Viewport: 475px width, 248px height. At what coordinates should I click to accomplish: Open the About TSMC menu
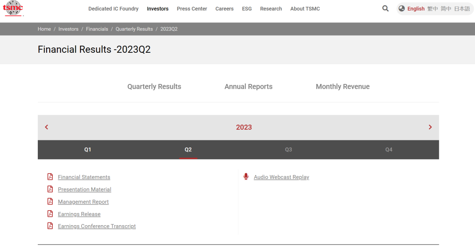point(305,9)
